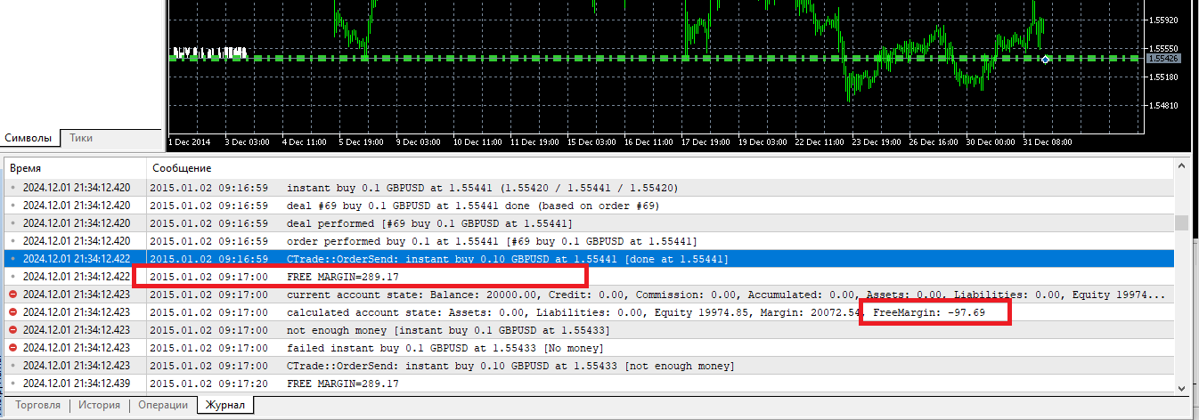Click the info dot icon on 'deal performed' row
The height and width of the screenshot is (420, 1199).
pyautogui.click(x=12, y=223)
